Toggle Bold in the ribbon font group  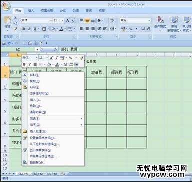[24, 29]
